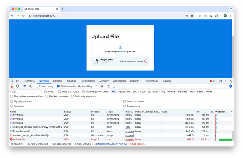Image resolution: width=243 pixels, height=158 pixels.
Task: Open network conditions wifi icon
Action: (102, 86)
